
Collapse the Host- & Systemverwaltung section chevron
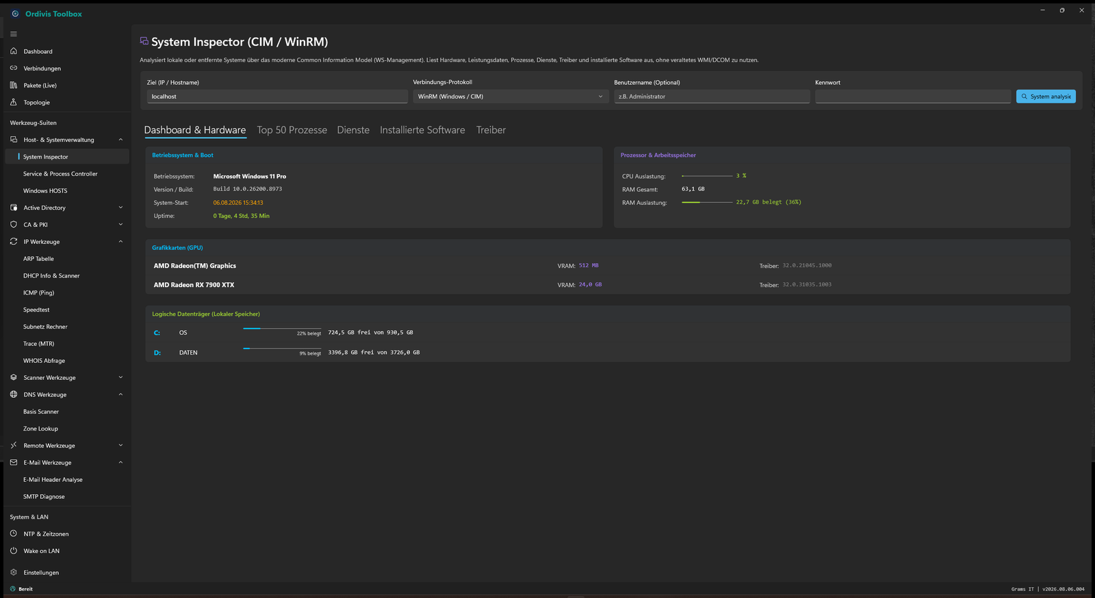[x=120, y=140]
